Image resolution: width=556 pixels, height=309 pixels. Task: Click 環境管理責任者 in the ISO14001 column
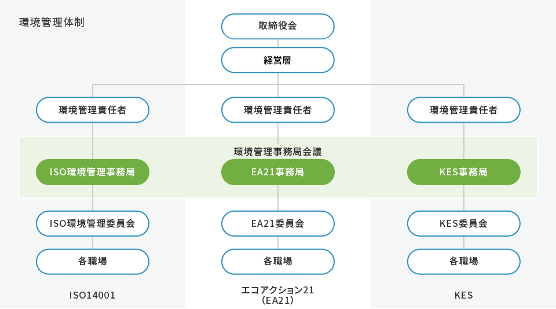coord(93,110)
